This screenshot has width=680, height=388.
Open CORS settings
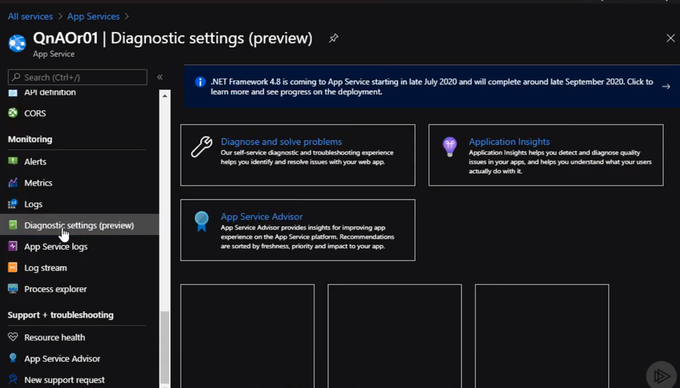coord(35,113)
